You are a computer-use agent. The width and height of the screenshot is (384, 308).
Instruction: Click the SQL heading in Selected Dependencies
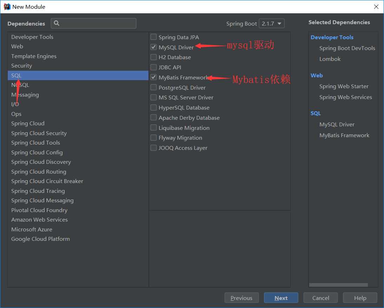316,113
